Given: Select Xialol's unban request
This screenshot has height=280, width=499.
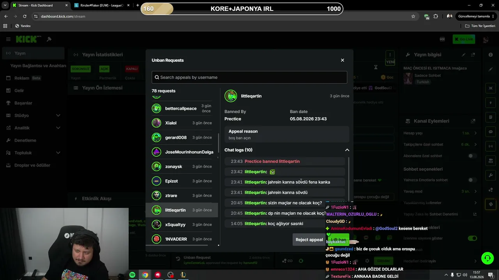Looking at the screenshot, I should pos(182,123).
